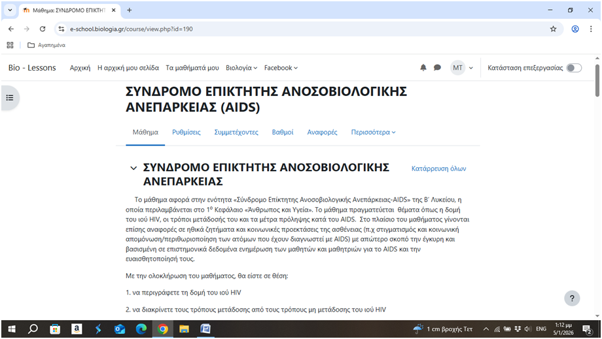Viewport: 602px width, 339px height.
Task: Open the Chrome apps grid icon
Action: [x=10, y=45]
